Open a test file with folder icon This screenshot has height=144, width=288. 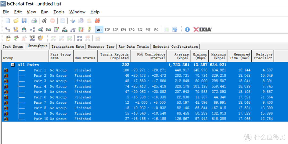(x=16, y=21)
